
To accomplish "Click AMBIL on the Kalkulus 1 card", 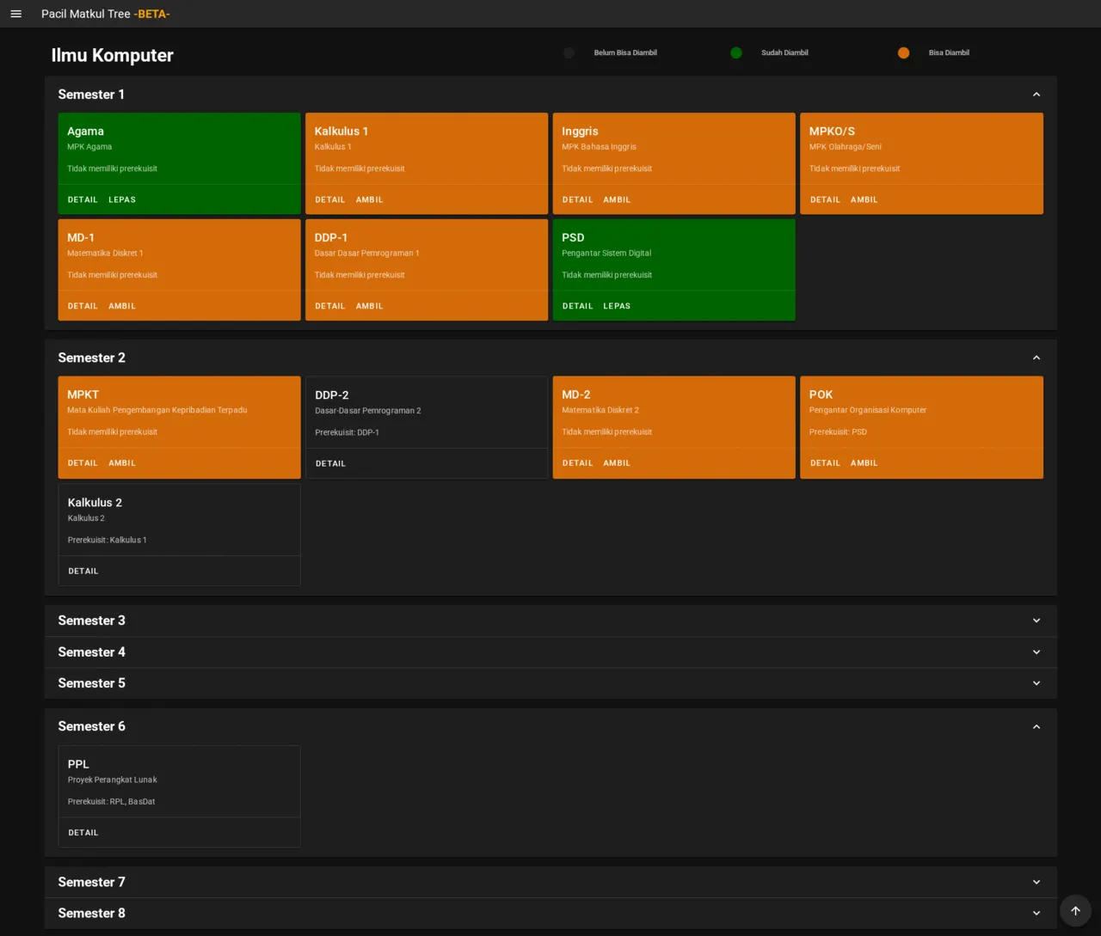I will (370, 199).
